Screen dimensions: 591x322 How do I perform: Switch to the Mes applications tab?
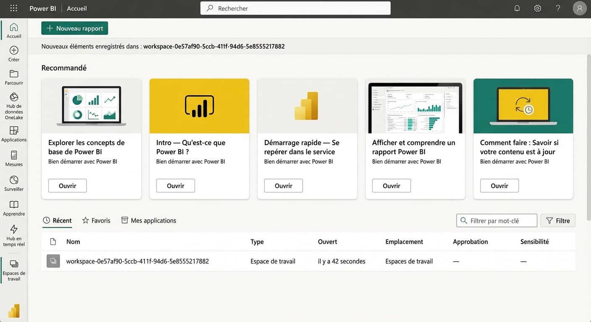(x=149, y=220)
